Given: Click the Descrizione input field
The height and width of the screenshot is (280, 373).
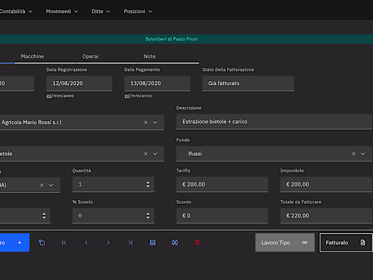Looking at the screenshot, I should point(274,122).
